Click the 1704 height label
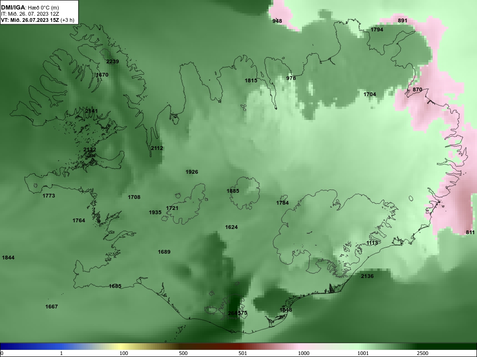This screenshot has width=477, height=357. (x=370, y=94)
